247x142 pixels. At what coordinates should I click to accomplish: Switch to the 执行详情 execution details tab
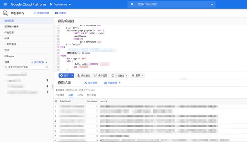click(91, 95)
